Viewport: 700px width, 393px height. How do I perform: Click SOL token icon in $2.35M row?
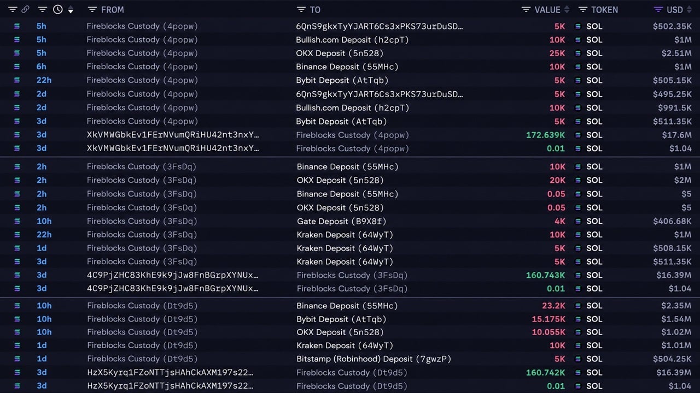click(578, 306)
